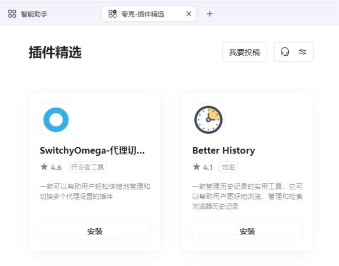Open Better History plugin title
This screenshot has height=266, width=339.
[x=224, y=150]
